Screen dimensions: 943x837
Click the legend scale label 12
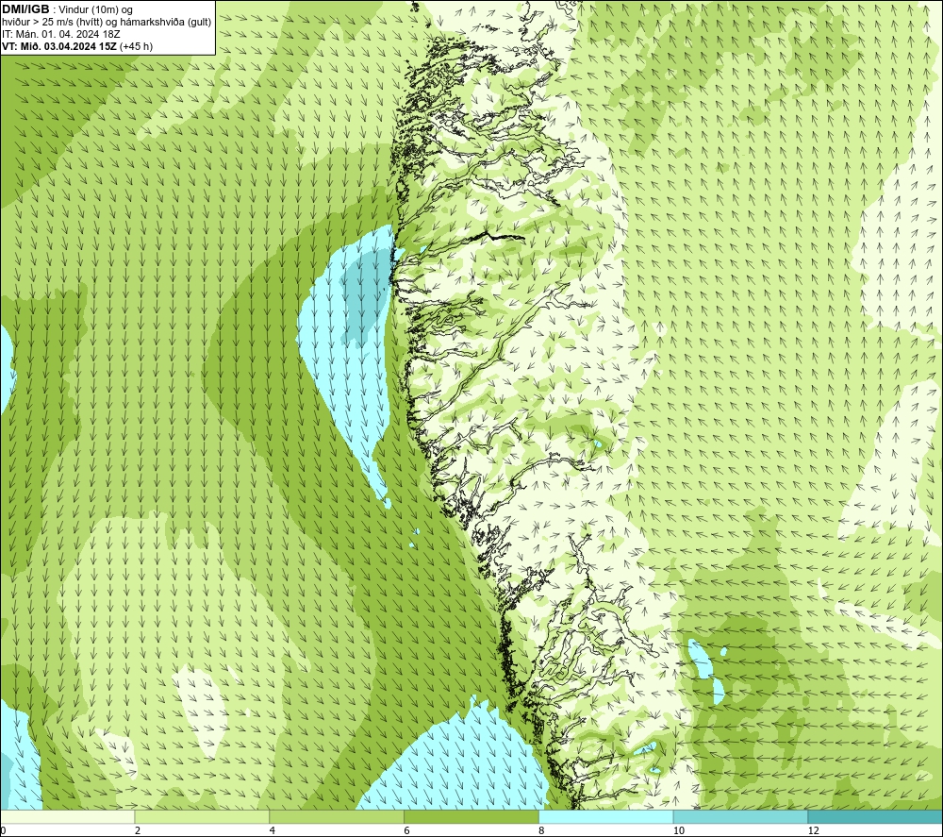tap(814, 830)
